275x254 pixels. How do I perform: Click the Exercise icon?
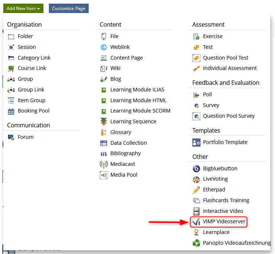(196, 37)
